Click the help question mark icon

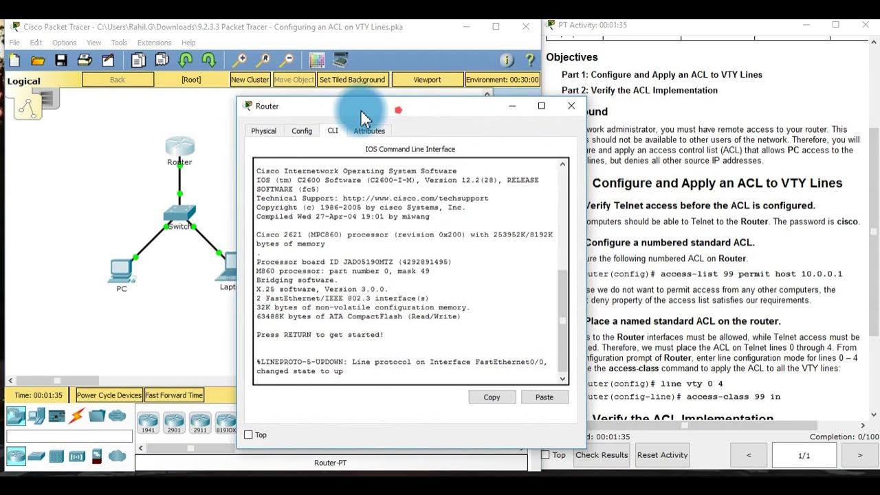529,60
